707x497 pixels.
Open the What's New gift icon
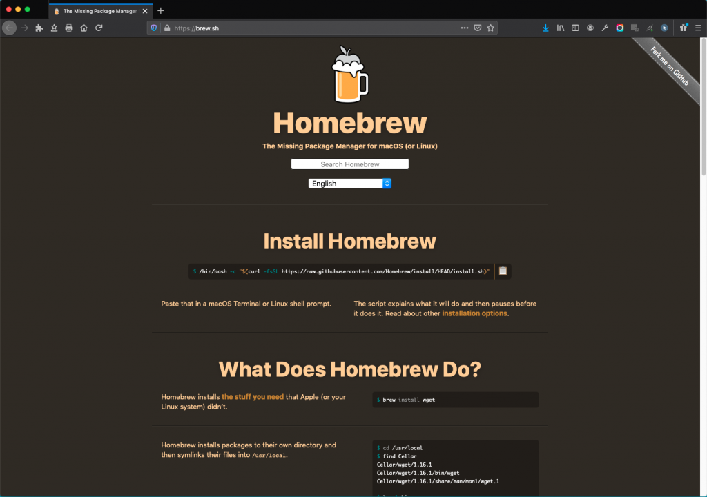pyautogui.click(x=684, y=28)
